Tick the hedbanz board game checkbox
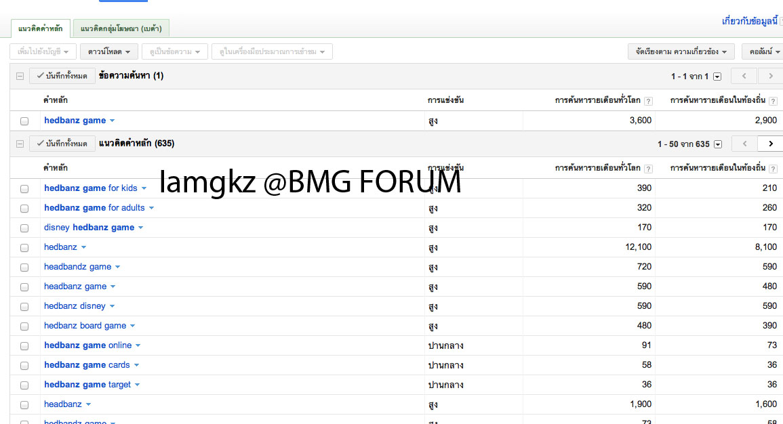The image size is (783, 424). pyautogui.click(x=24, y=326)
